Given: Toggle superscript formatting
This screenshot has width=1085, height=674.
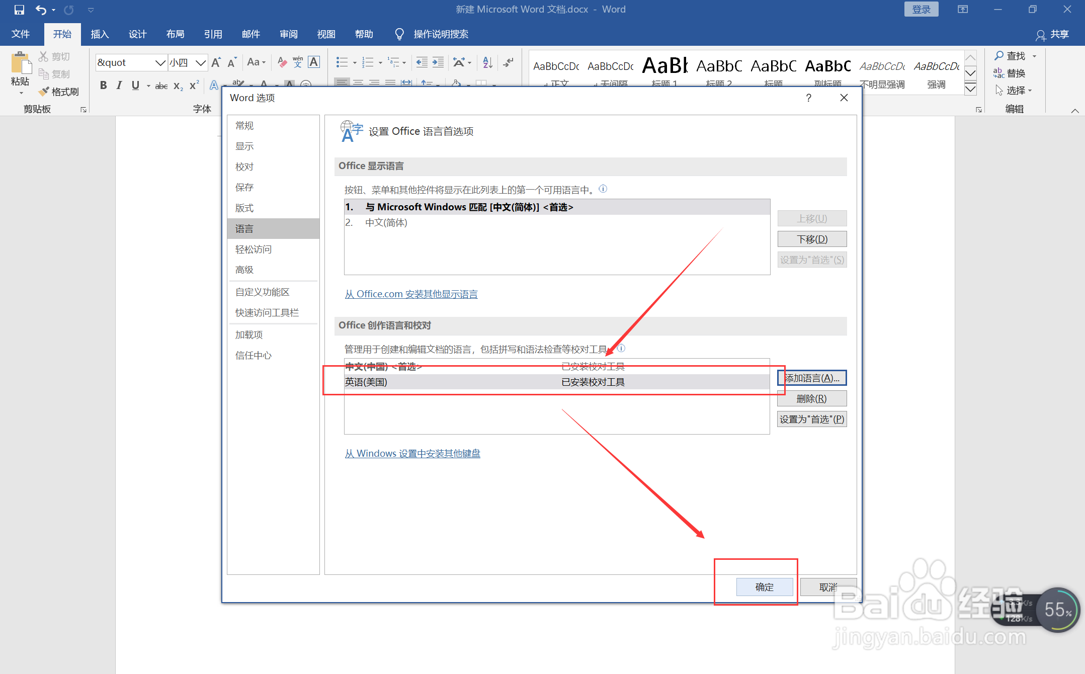Looking at the screenshot, I should [x=194, y=86].
